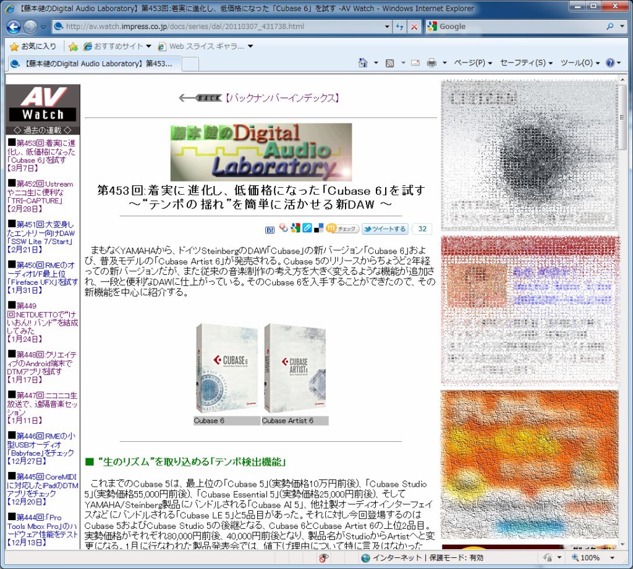The image size is (633, 569).
Task: Open the セーフティ(S) menu
Action: coord(526,63)
